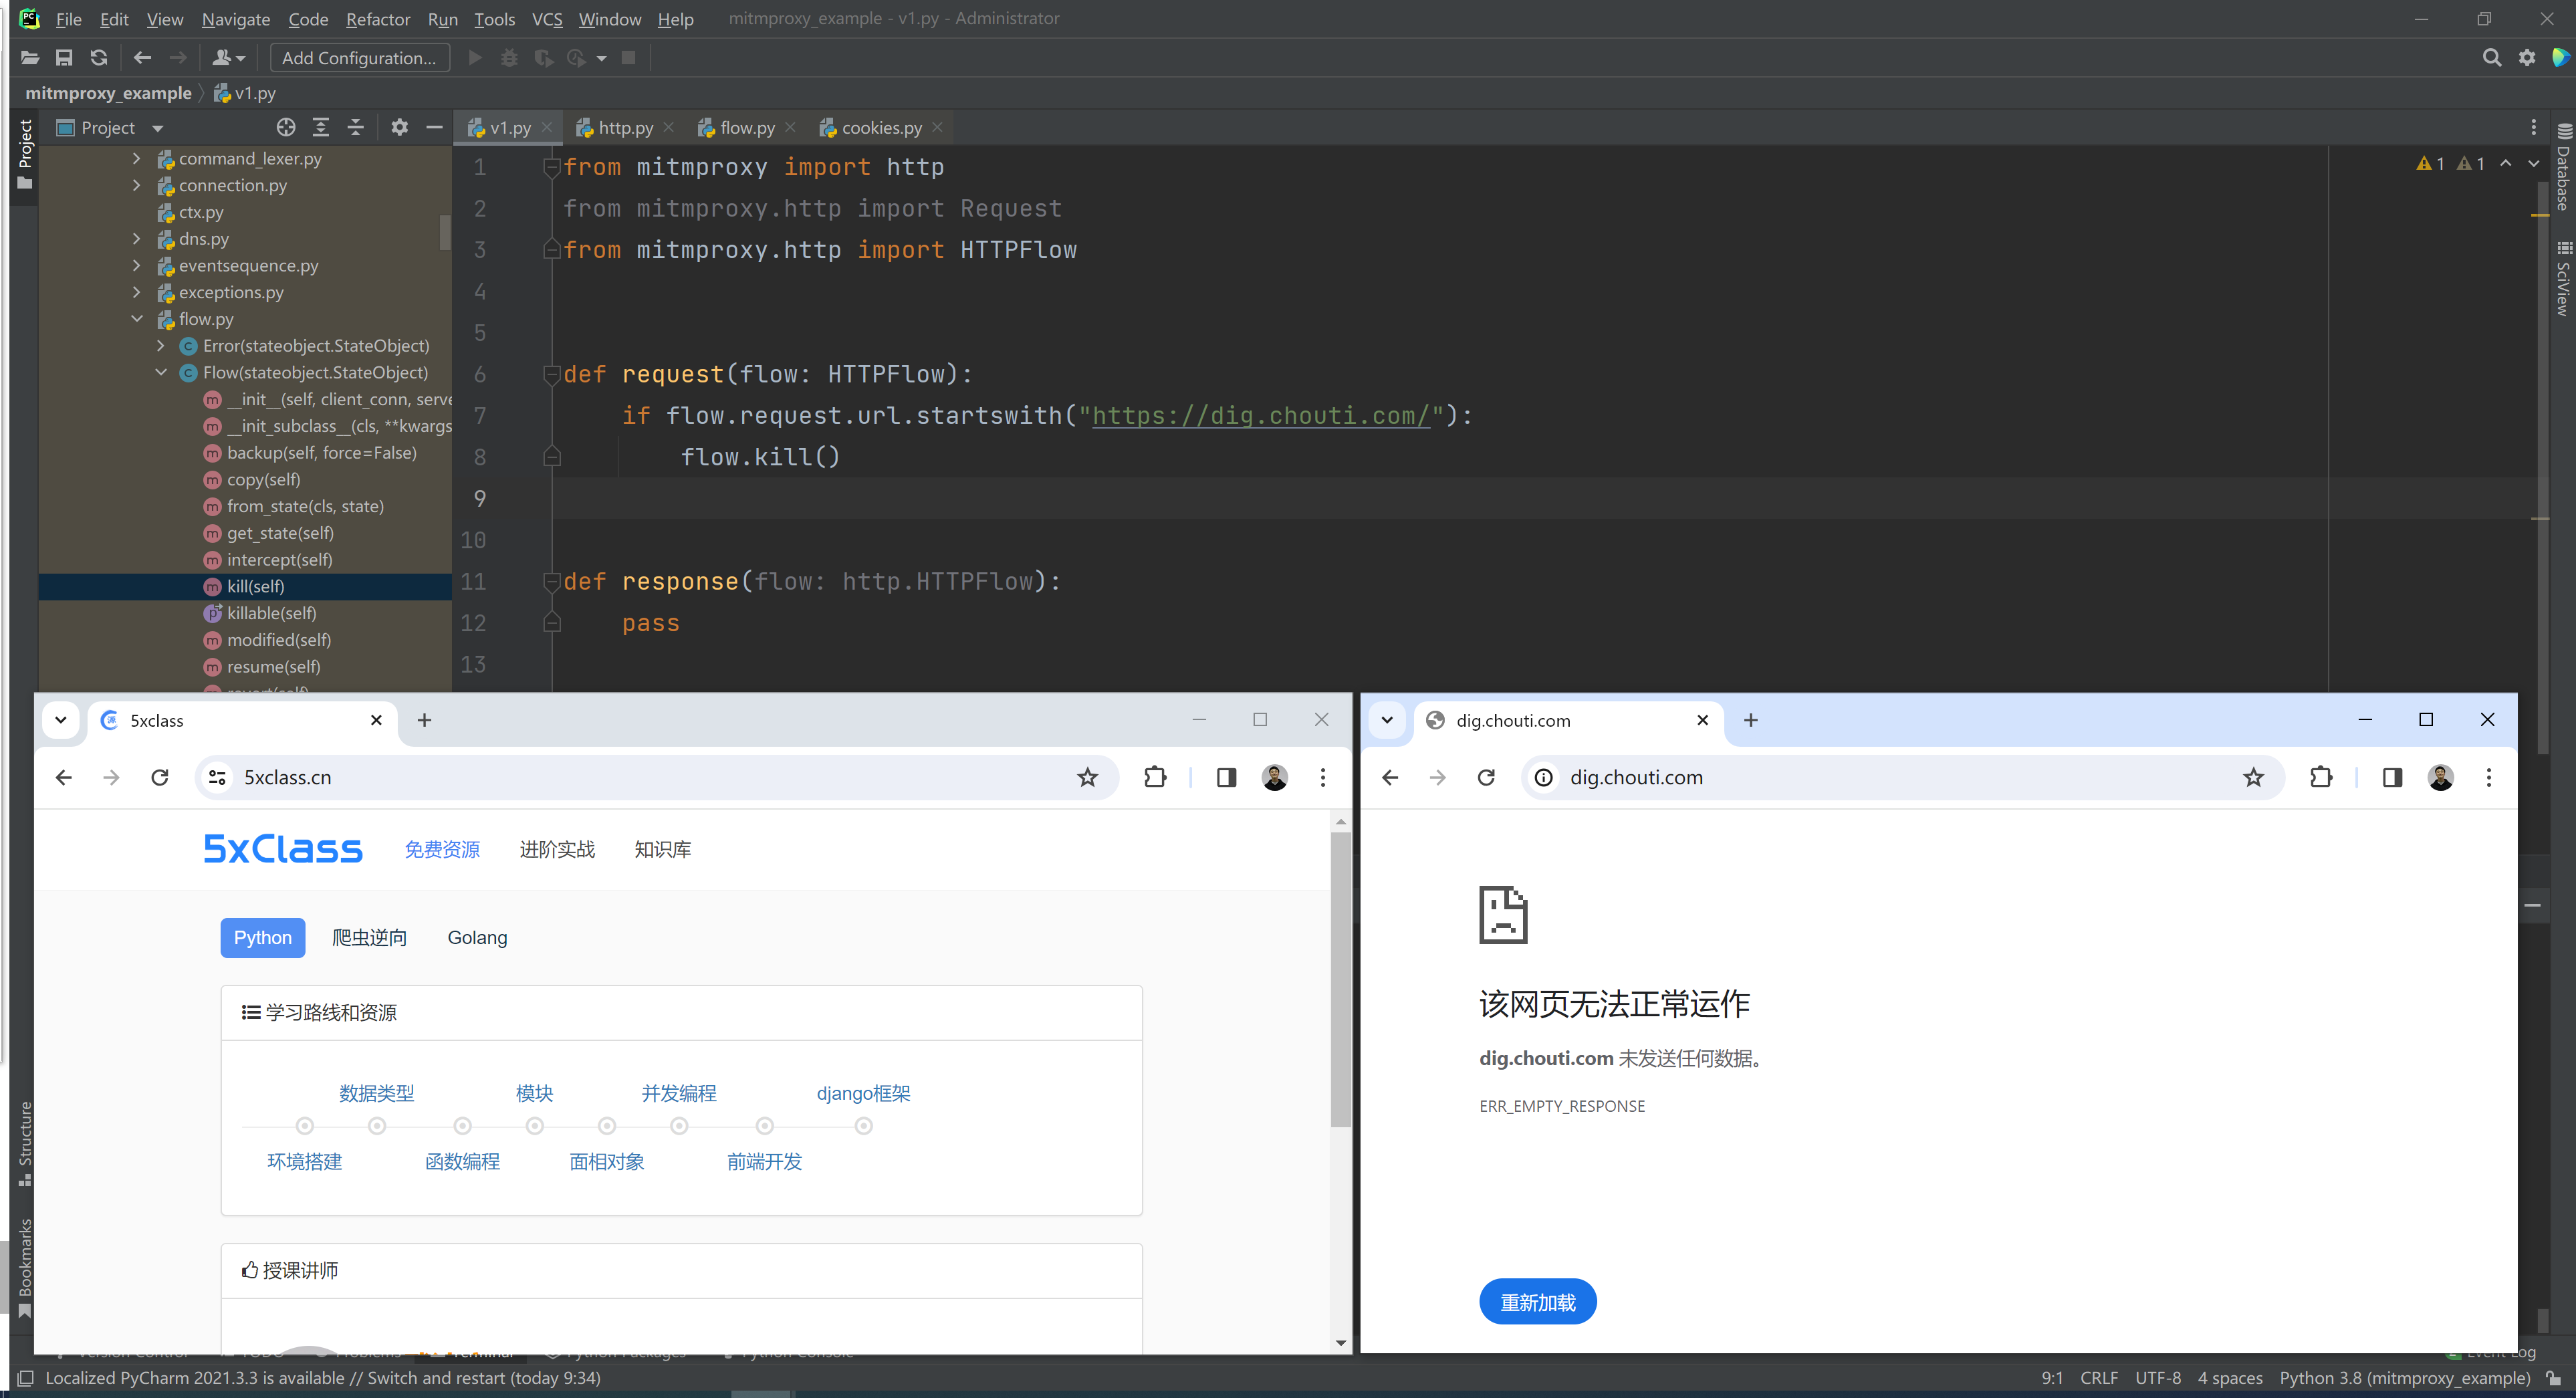Collapse Flow(stateobject.StateObject) class node
This screenshot has width=2576, height=1398.
(x=161, y=372)
